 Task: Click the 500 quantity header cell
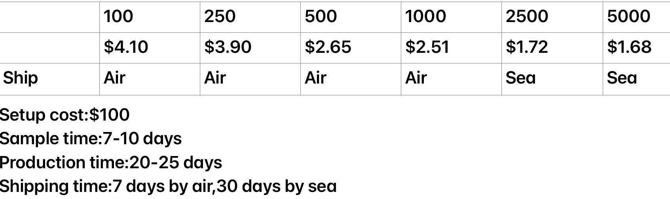(351, 17)
